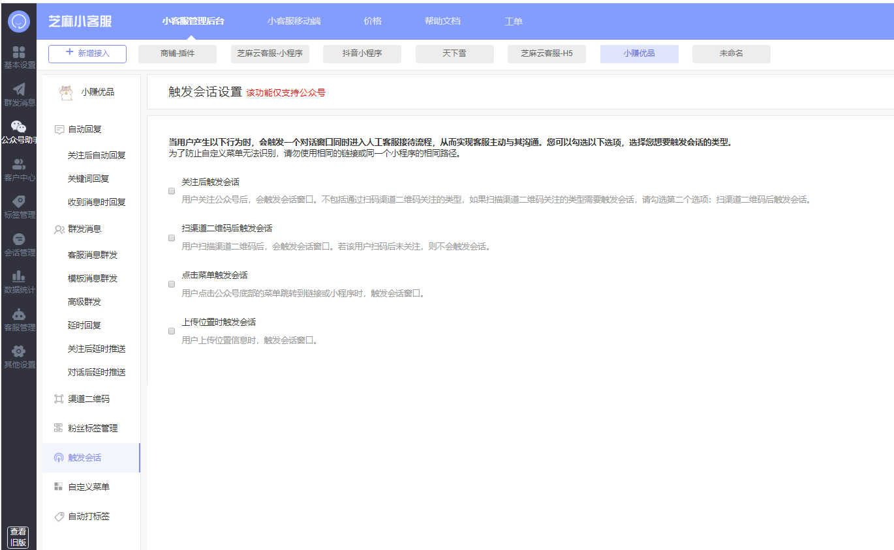The width and height of the screenshot is (894, 550).
Task: Click 扫渠道二维码后触发会话 option label
Action: pyautogui.click(x=227, y=228)
